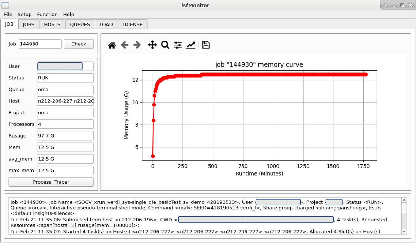Viewport: 416px width, 243px height.
Task: Open the Help menu
Action: (x=69, y=14)
